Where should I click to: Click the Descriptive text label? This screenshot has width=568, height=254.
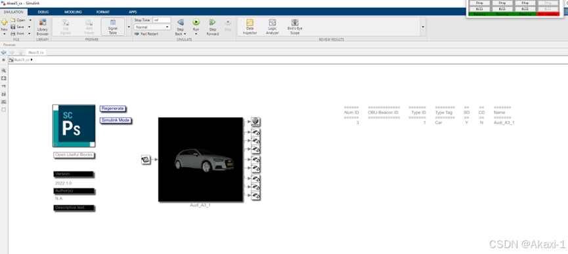tap(74, 208)
